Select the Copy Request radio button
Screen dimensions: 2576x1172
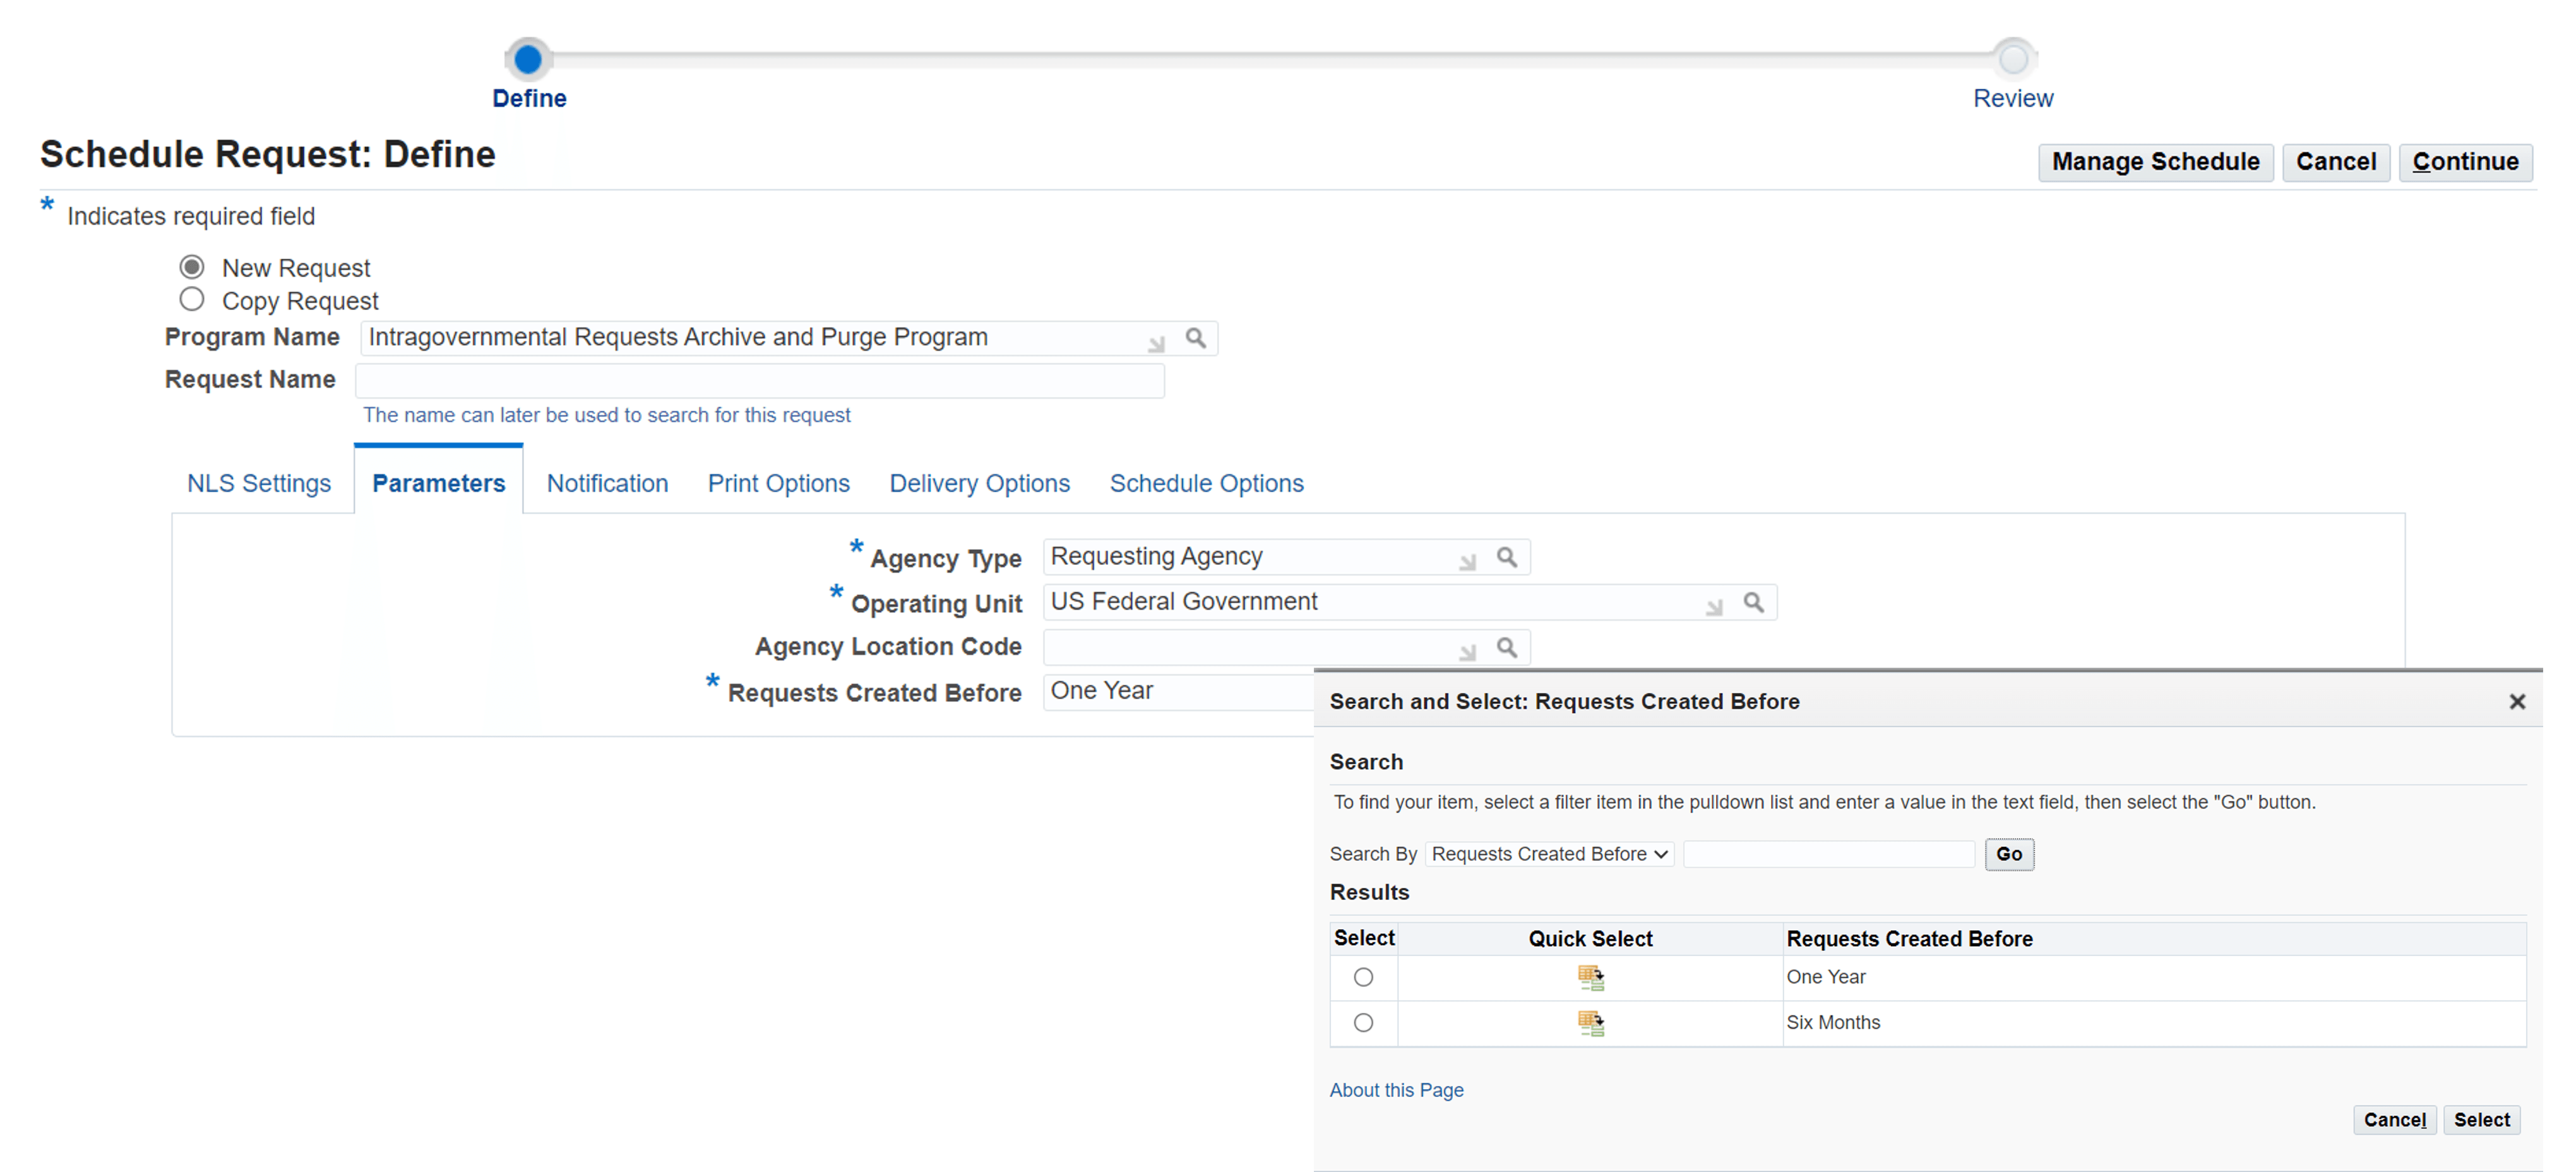pos(192,298)
